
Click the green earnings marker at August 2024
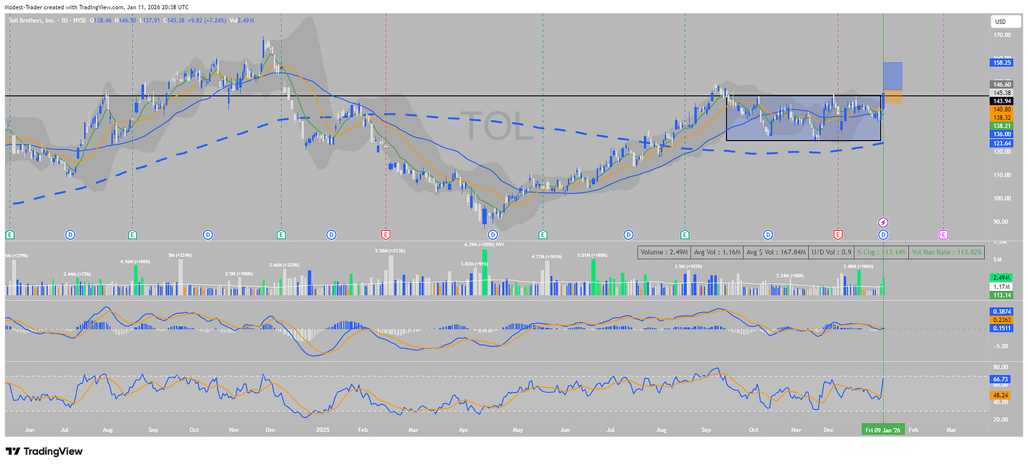tap(132, 234)
